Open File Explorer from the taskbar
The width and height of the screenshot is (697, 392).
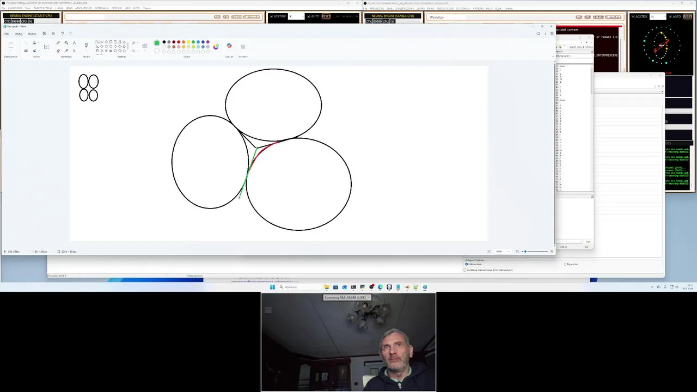coord(327,287)
